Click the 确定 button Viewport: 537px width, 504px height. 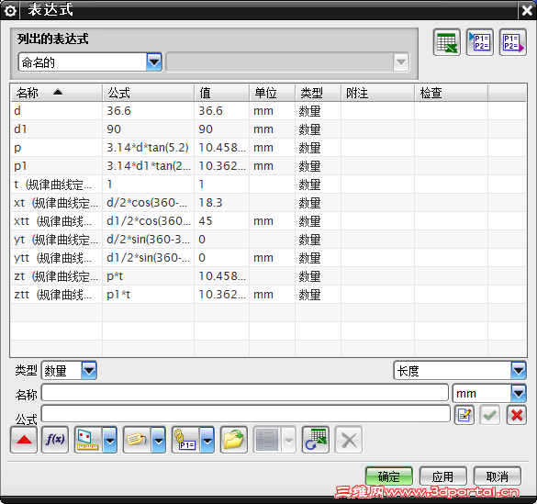pos(388,476)
